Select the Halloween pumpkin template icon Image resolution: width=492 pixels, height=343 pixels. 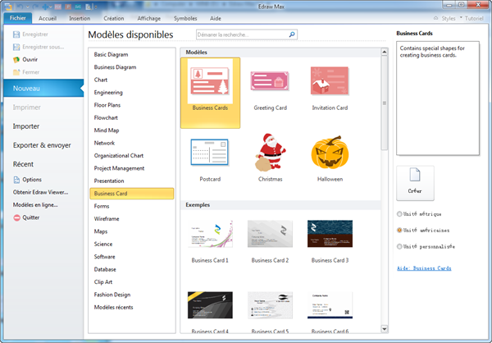click(x=329, y=153)
